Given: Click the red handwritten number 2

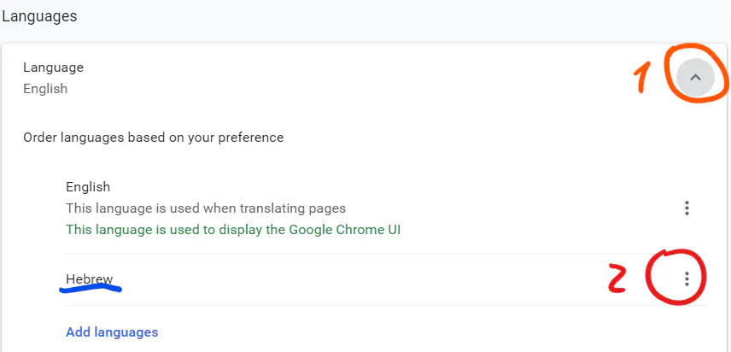Looking at the screenshot, I should tap(620, 278).
